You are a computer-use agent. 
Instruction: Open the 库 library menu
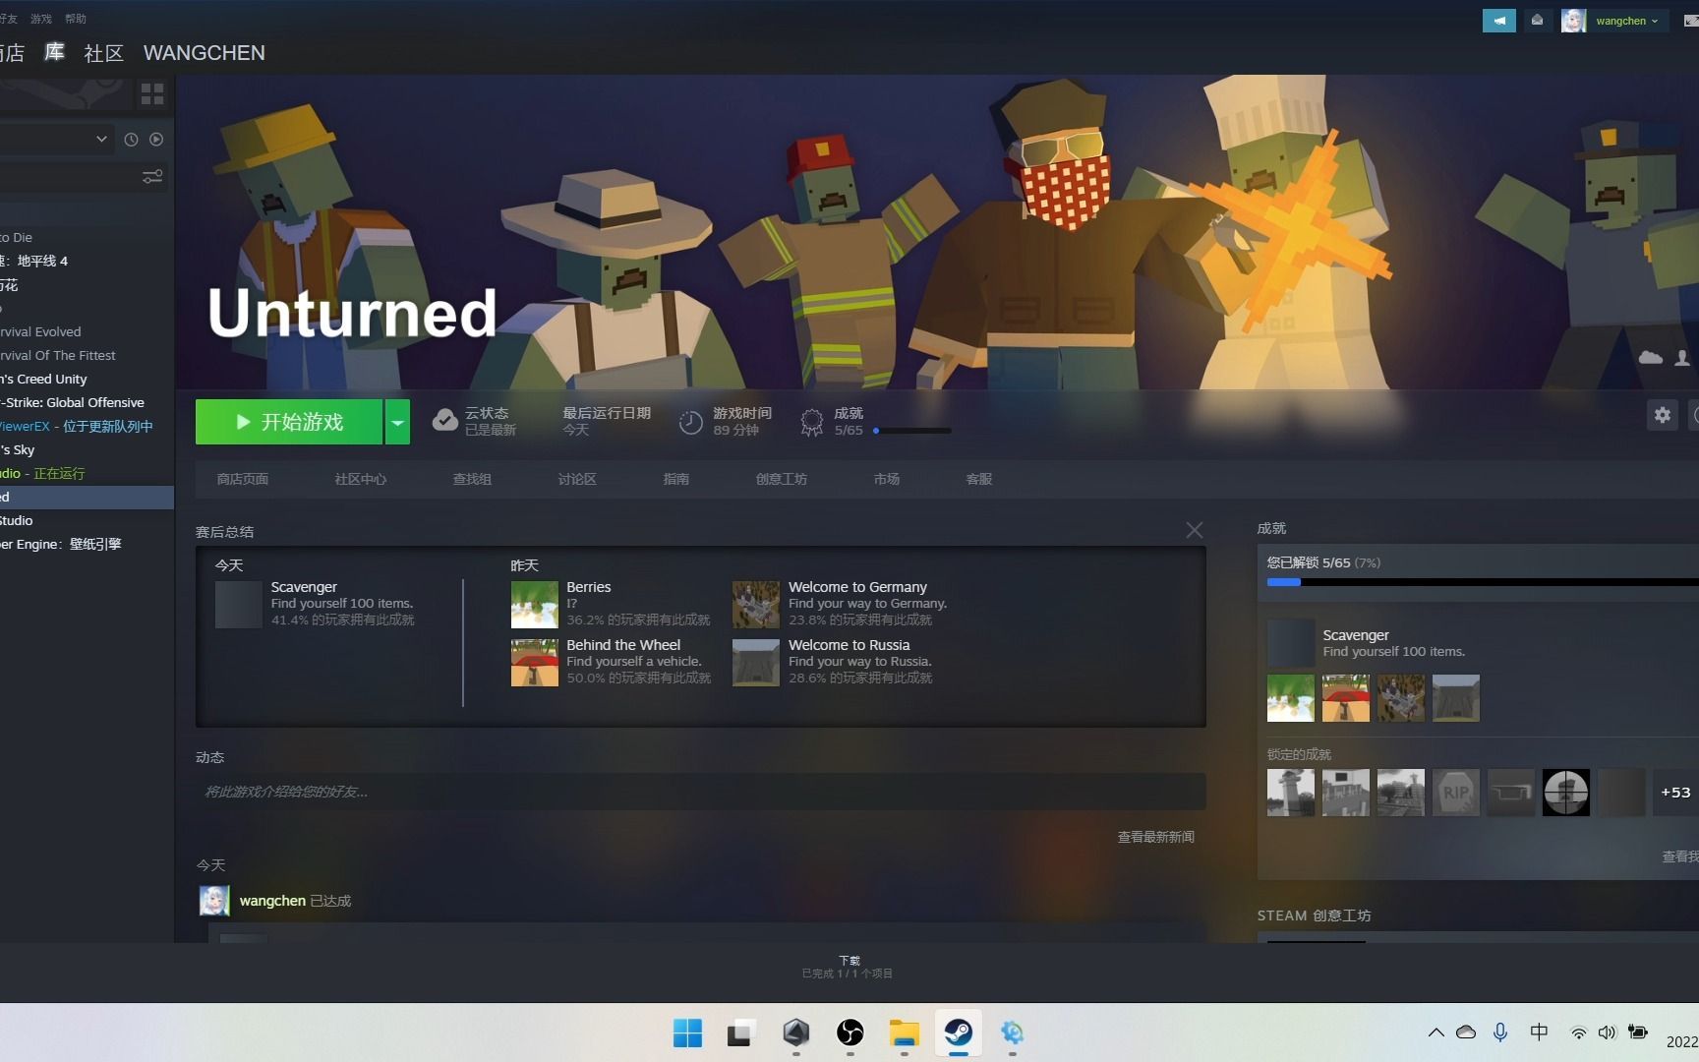55,52
